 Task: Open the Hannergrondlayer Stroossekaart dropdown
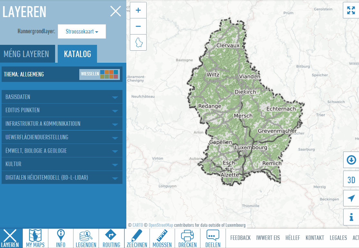coord(82,32)
